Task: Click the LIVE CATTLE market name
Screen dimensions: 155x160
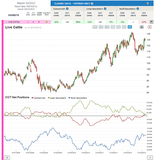Action: (14, 22)
